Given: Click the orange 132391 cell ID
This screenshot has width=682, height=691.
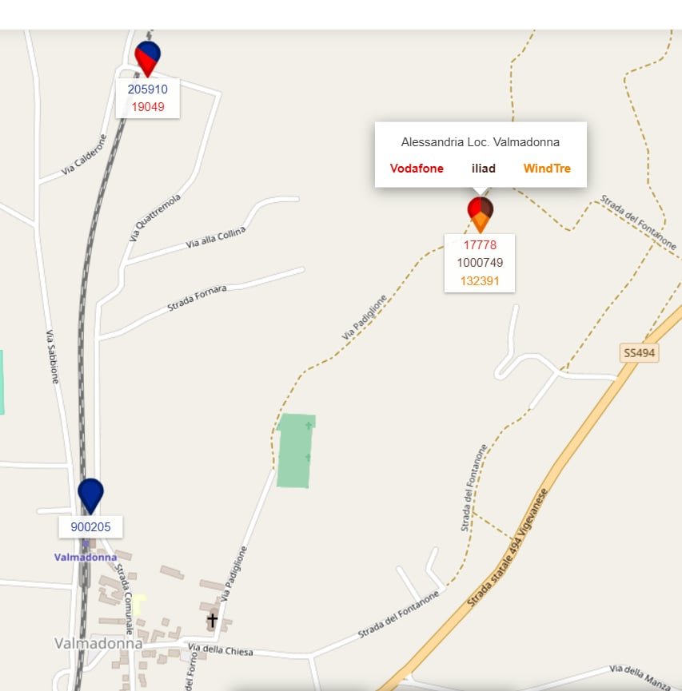Looking at the screenshot, I should 480,281.
